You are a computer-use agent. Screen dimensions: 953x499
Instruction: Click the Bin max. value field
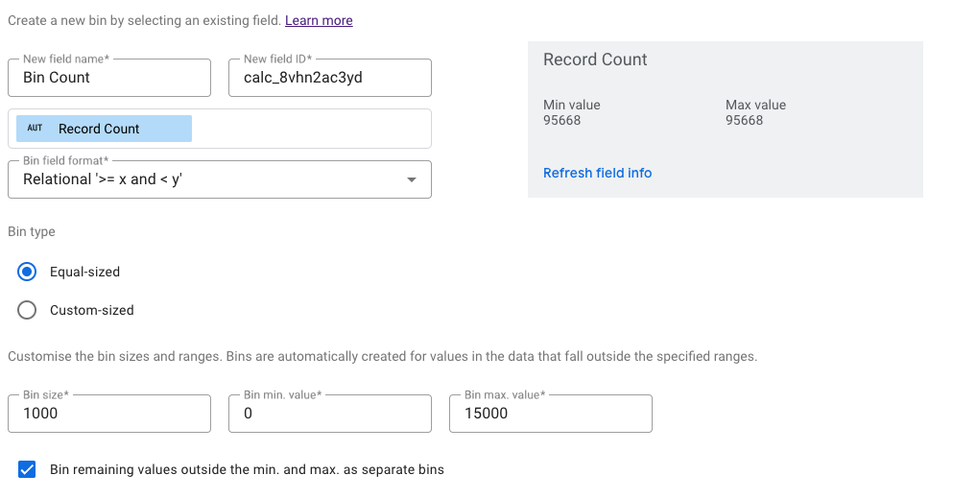550,414
